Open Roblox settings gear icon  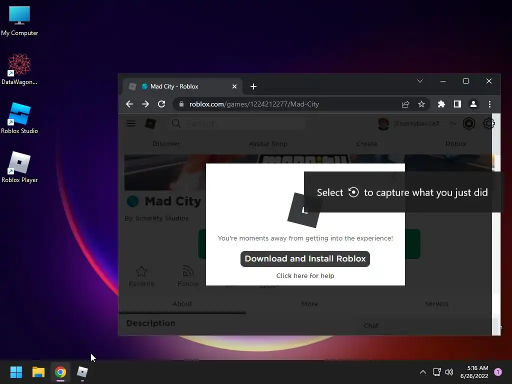click(x=489, y=123)
